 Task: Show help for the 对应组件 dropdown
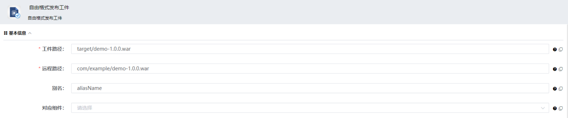pos(555,108)
